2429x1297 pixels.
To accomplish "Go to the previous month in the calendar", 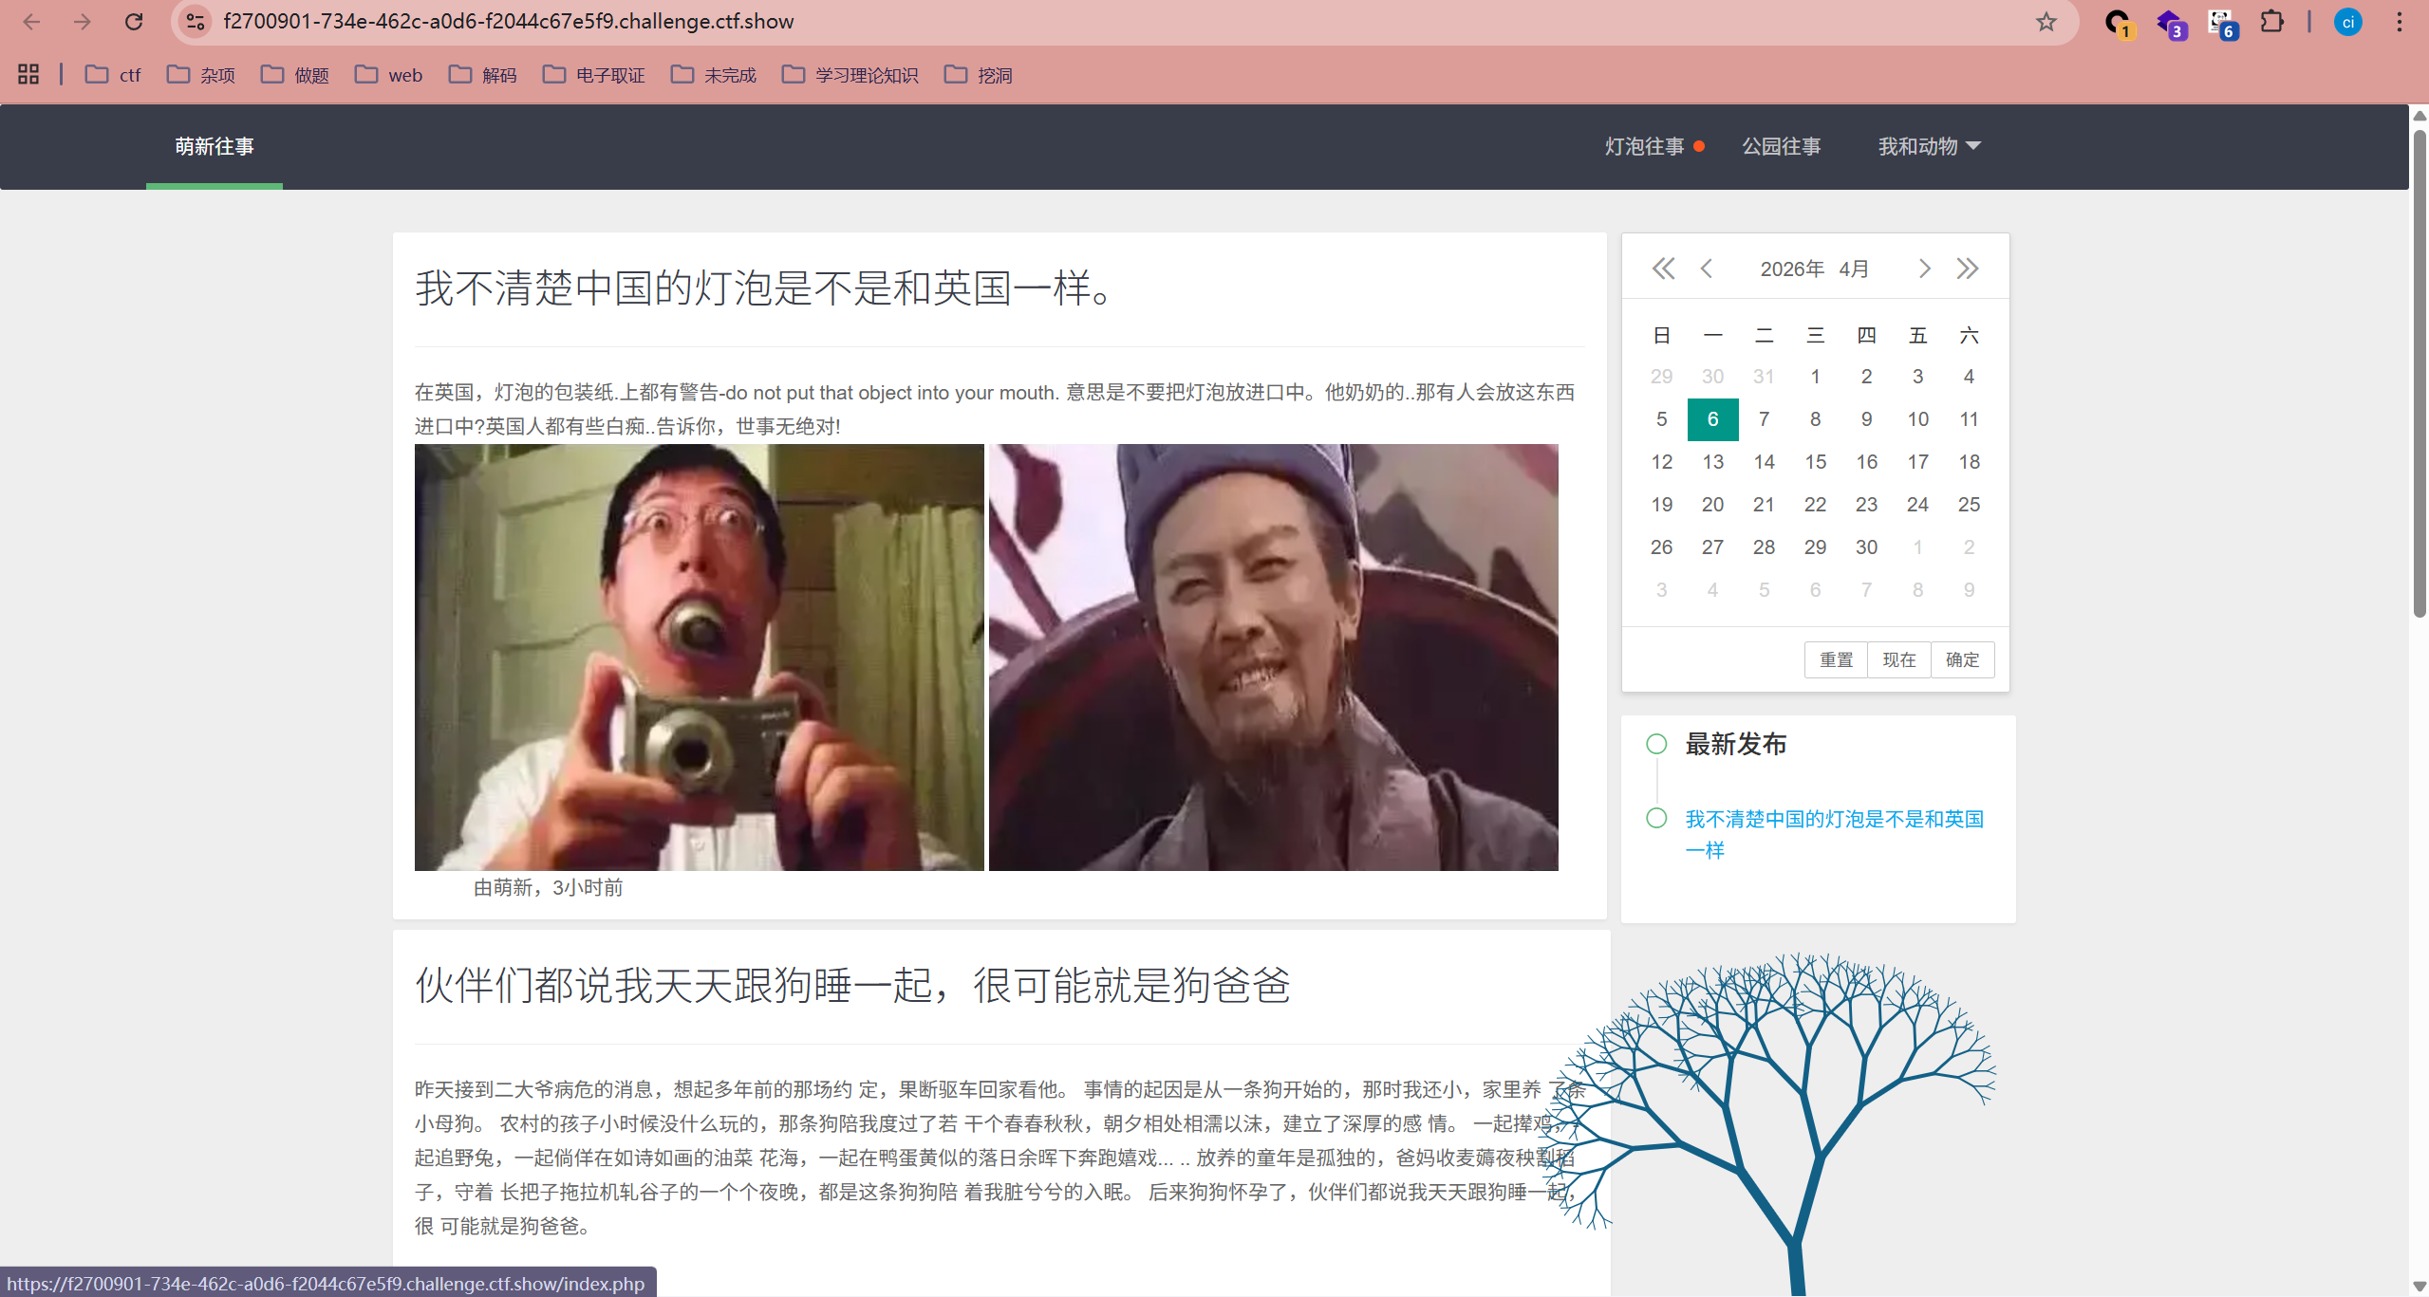I will (1707, 269).
